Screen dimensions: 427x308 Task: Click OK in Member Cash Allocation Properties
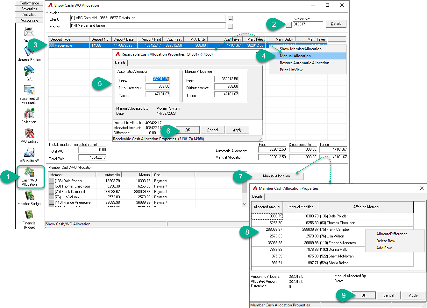364,295
